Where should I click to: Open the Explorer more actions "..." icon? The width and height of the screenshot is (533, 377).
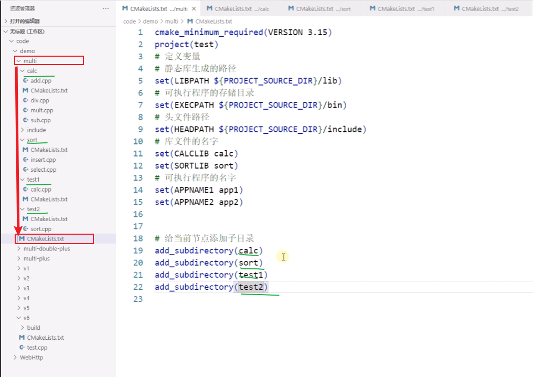point(105,8)
